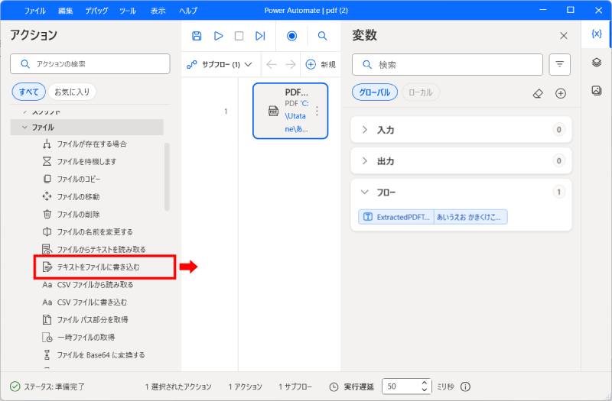Screen dimensions: 612x401
Task: Click the ステータス: 準備完了 text
Action: point(54,386)
